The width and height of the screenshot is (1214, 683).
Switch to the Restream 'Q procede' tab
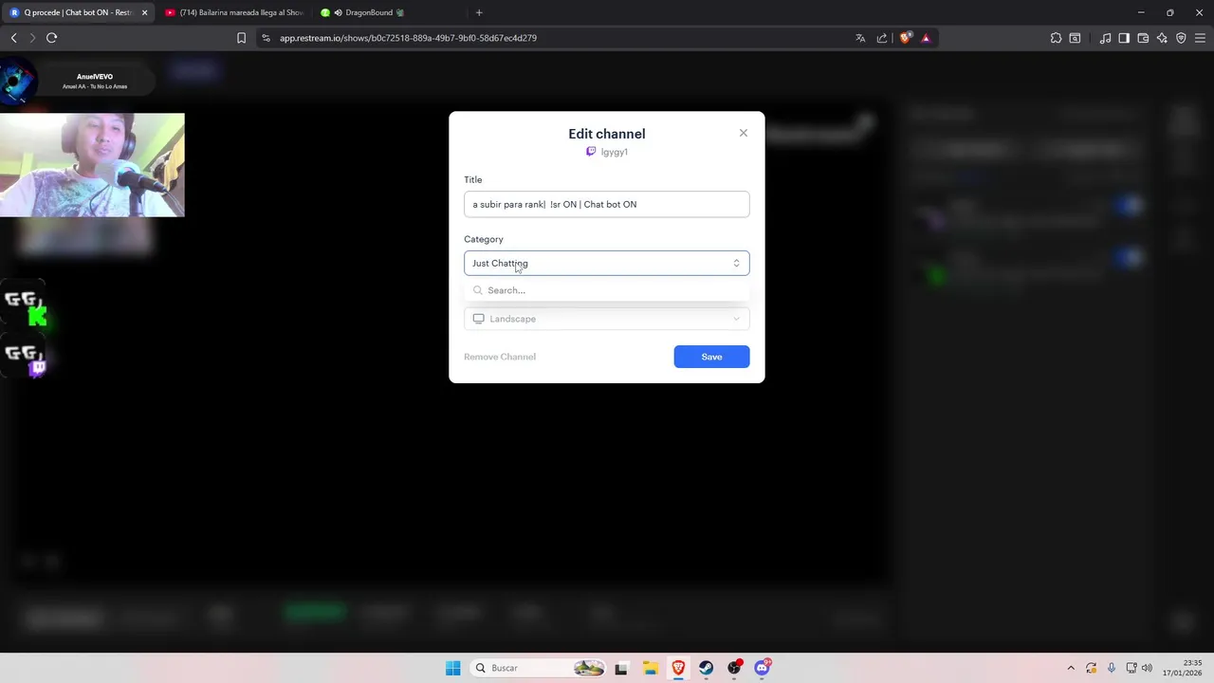pyautogui.click(x=78, y=12)
